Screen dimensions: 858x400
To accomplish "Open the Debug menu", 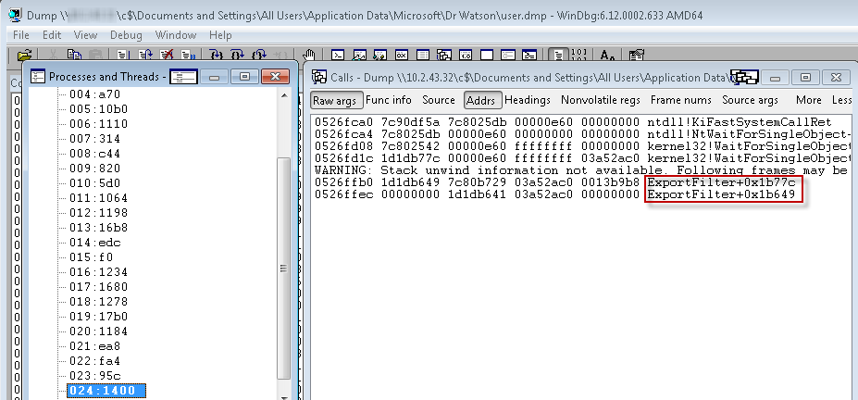I will pos(126,35).
